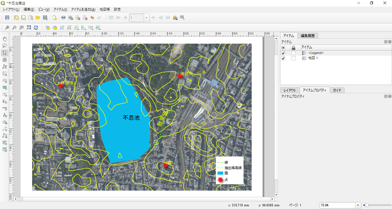Open the 地図帳 menu
Viewport: 392px width, 209px height.
coord(105,9)
